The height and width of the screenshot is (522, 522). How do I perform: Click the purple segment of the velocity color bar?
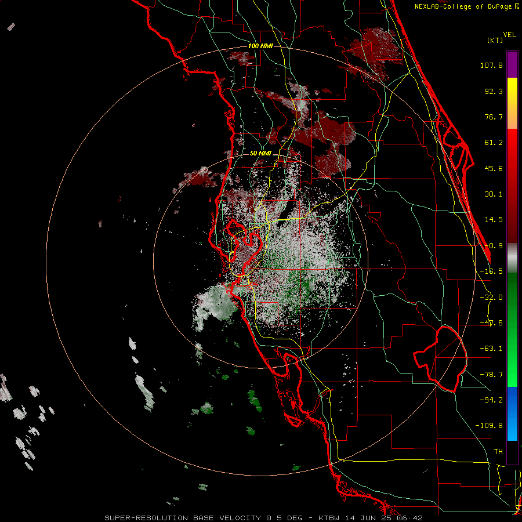click(512, 64)
